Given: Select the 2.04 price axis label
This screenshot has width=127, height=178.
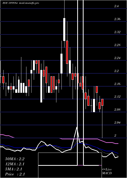Looking at the screenshot, I should coord(117,123).
